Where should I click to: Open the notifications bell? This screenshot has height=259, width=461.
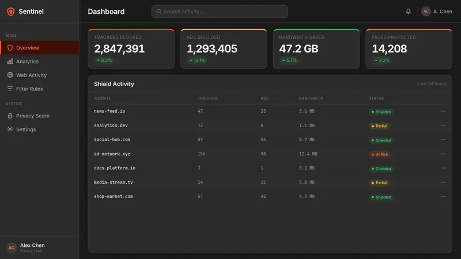[x=409, y=12]
